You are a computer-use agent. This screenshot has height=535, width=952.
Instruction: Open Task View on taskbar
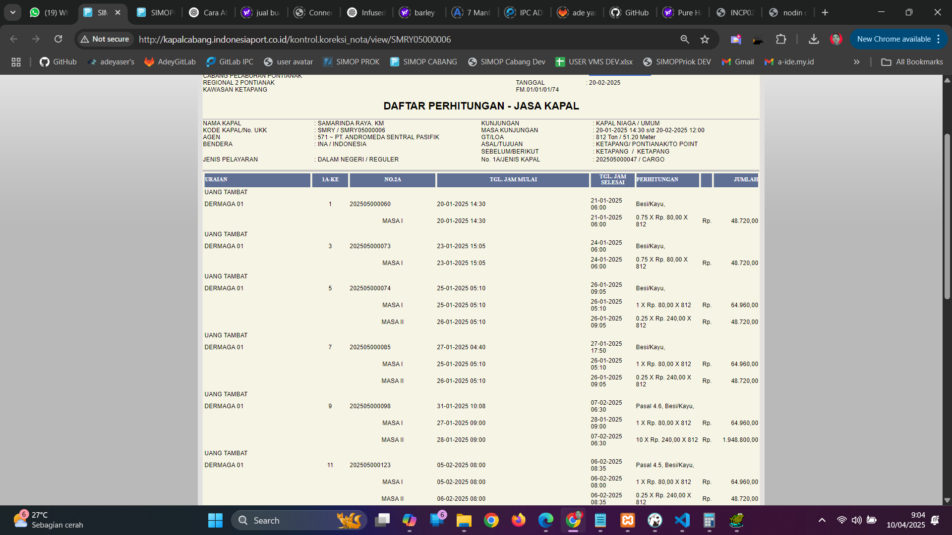click(x=382, y=520)
